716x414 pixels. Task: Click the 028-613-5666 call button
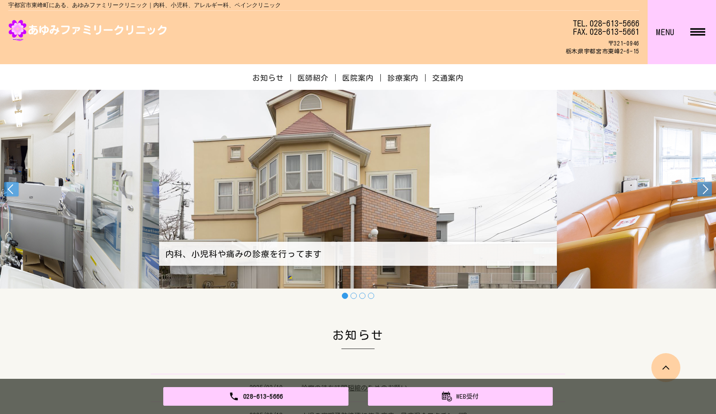point(256,396)
